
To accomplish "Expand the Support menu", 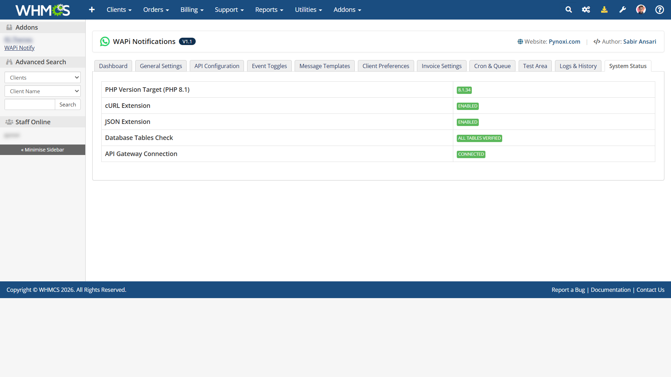I will click(x=229, y=10).
